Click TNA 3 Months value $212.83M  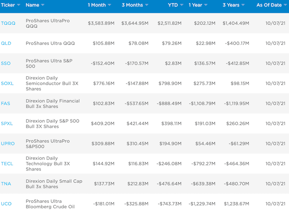tap(138, 184)
